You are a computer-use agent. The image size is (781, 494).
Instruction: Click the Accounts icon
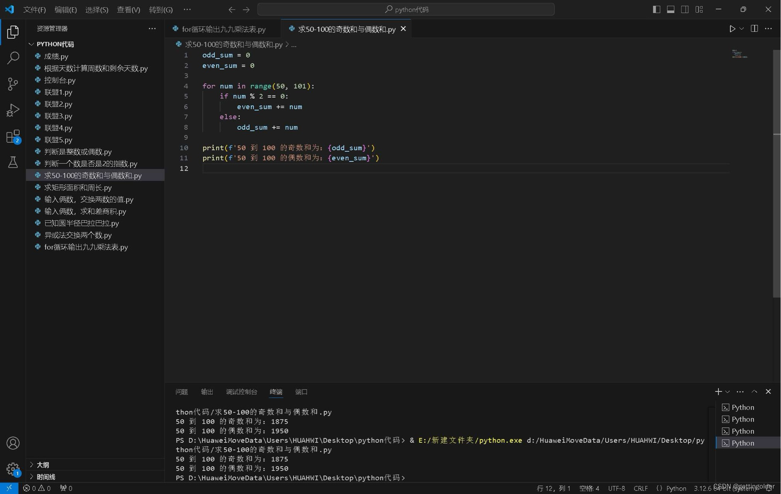tap(13, 443)
